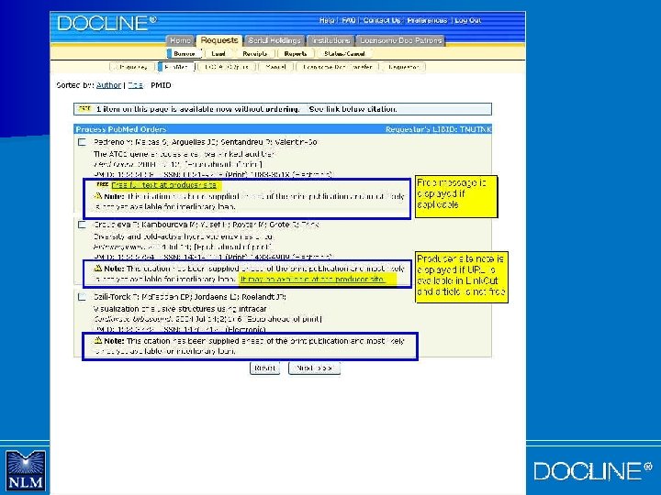Click the 'The ATC1 gene' article title
Viewport: 661px width, 495px height.
pyautogui.click(x=184, y=154)
